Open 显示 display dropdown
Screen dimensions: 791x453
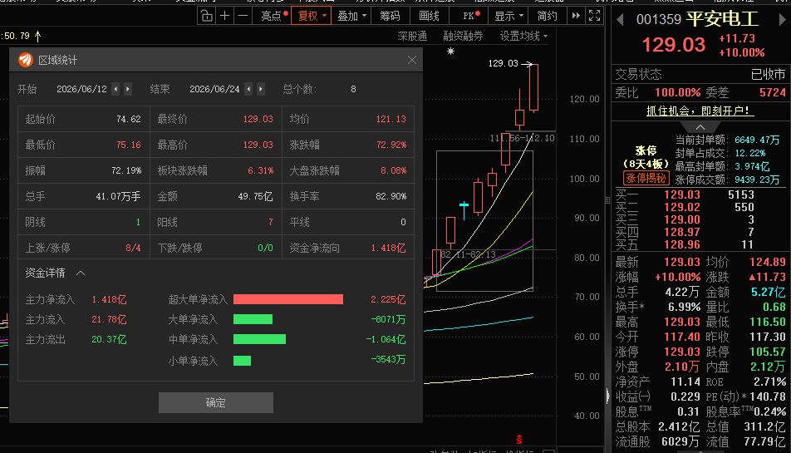pyautogui.click(x=509, y=16)
